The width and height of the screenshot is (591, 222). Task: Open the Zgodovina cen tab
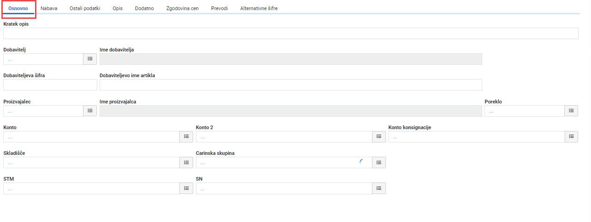[183, 8]
